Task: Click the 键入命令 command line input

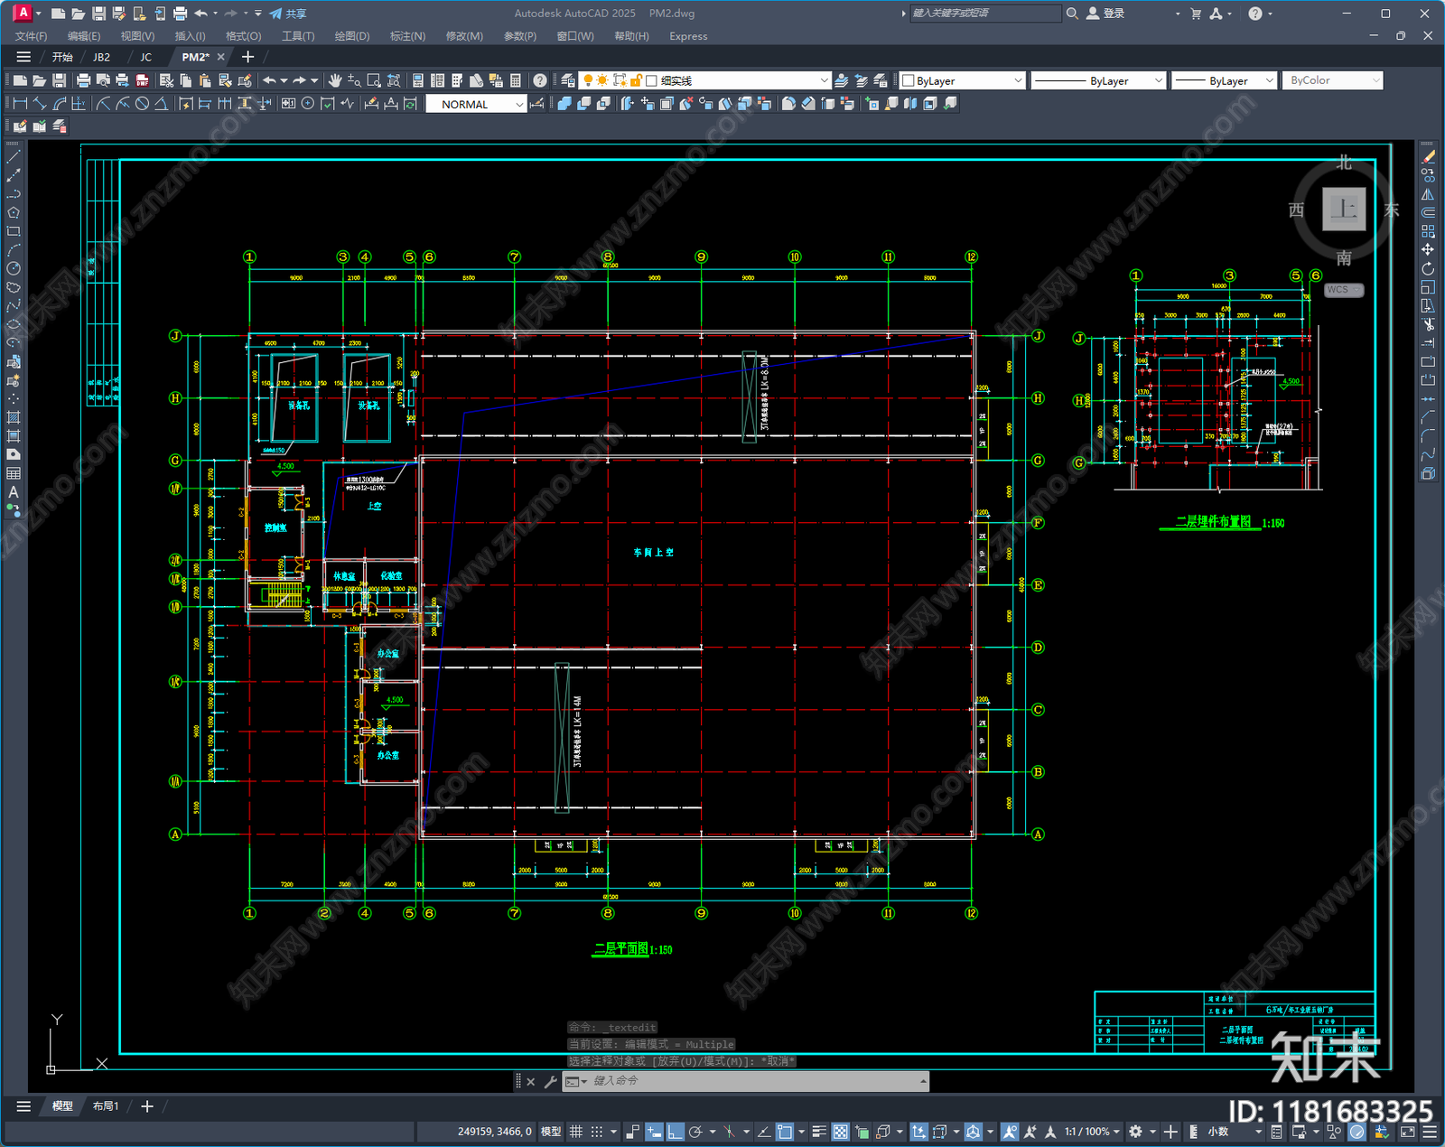Action: click(x=745, y=1081)
